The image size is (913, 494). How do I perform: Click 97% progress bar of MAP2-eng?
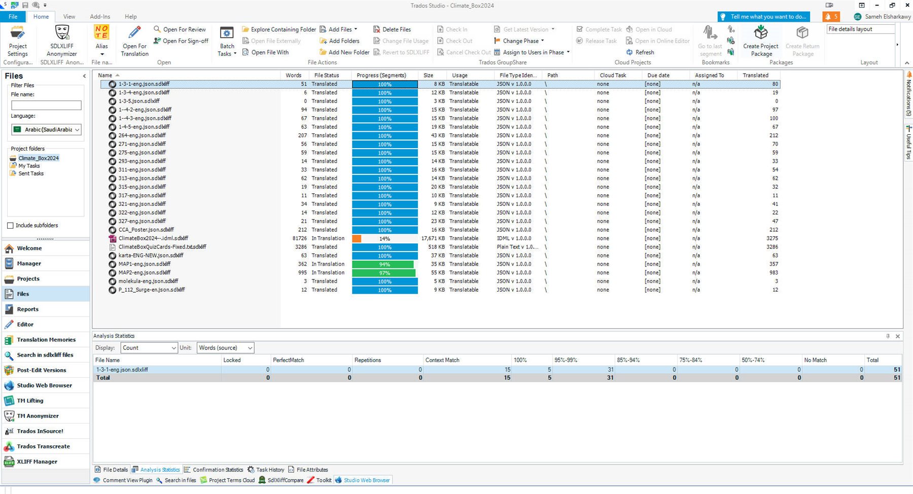point(384,273)
